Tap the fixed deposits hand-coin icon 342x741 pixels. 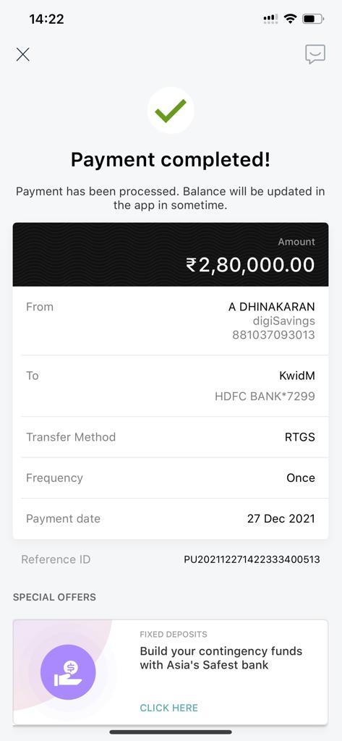click(x=68, y=672)
